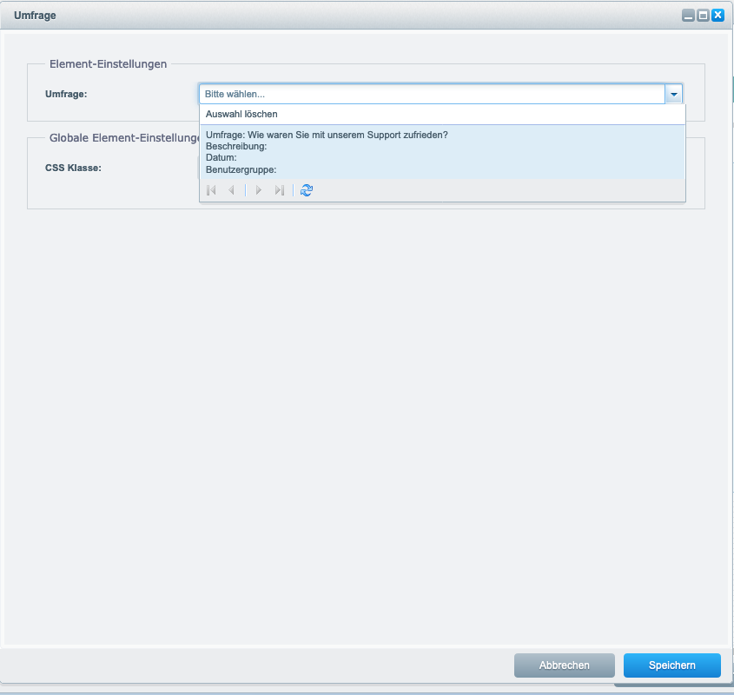Click the 'Bitte wählen...' combo box field
Screen dimensions: 734x695
coord(432,94)
